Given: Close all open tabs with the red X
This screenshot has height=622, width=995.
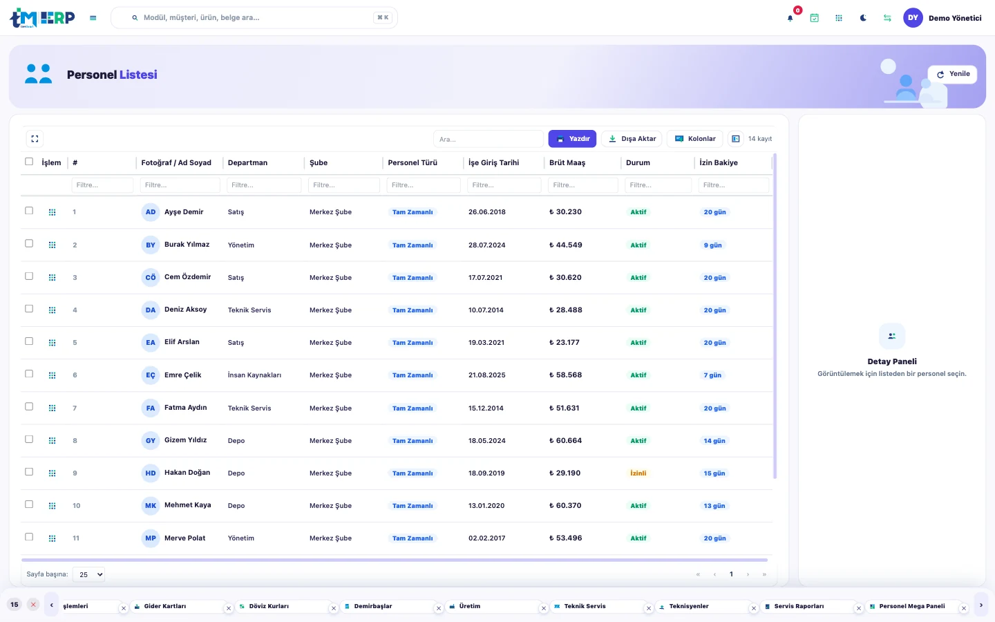Looking at the screenshot, I should (33, 605).
